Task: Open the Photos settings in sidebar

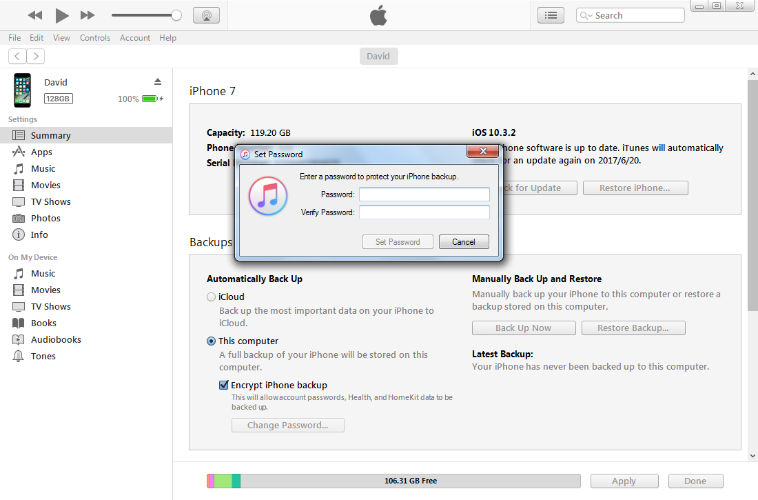Action: click(x=45, y=219)
